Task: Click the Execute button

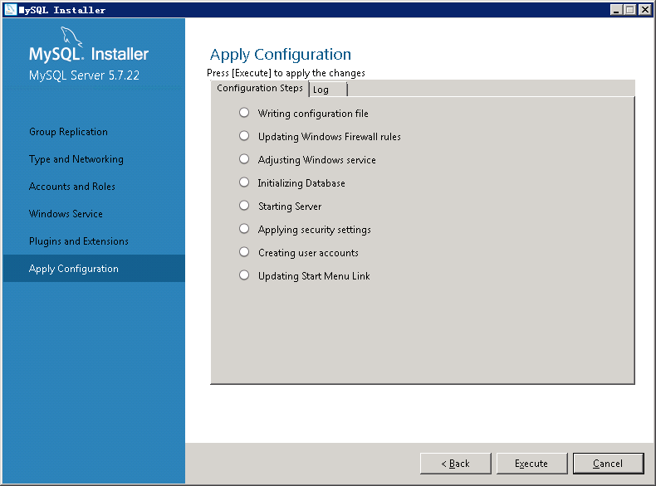Action: (x=531, y=464)
